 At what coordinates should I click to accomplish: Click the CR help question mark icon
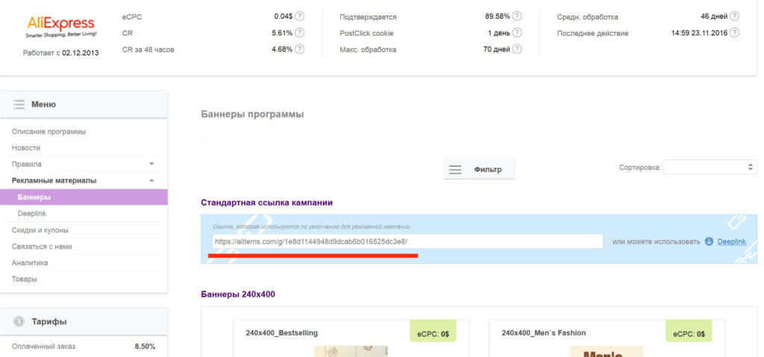(300, 33)
